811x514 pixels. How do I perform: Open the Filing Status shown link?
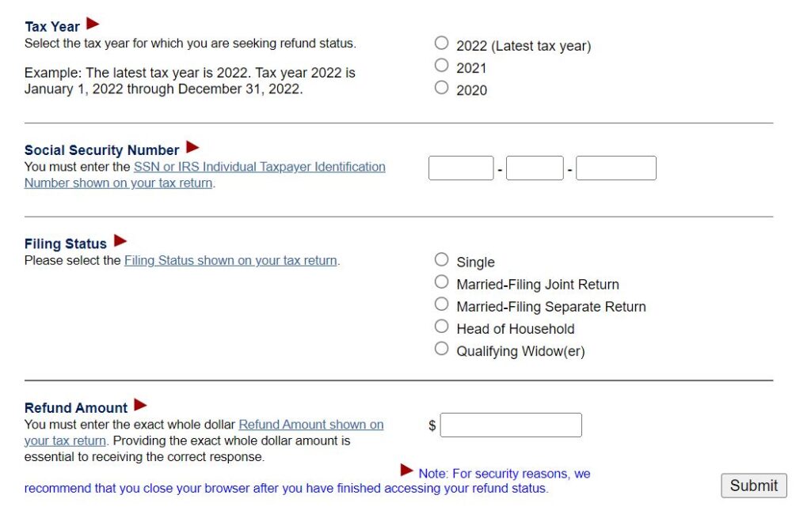(231, 259)
